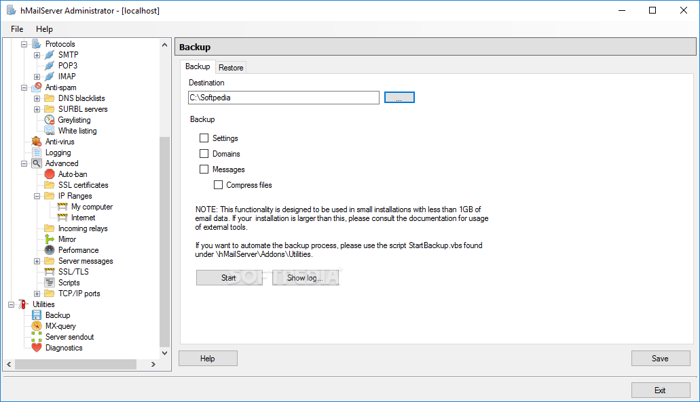The height and width of the screenshot is (402, 700).
Task: Select the Server messages tree label
Action: (86, 261)
